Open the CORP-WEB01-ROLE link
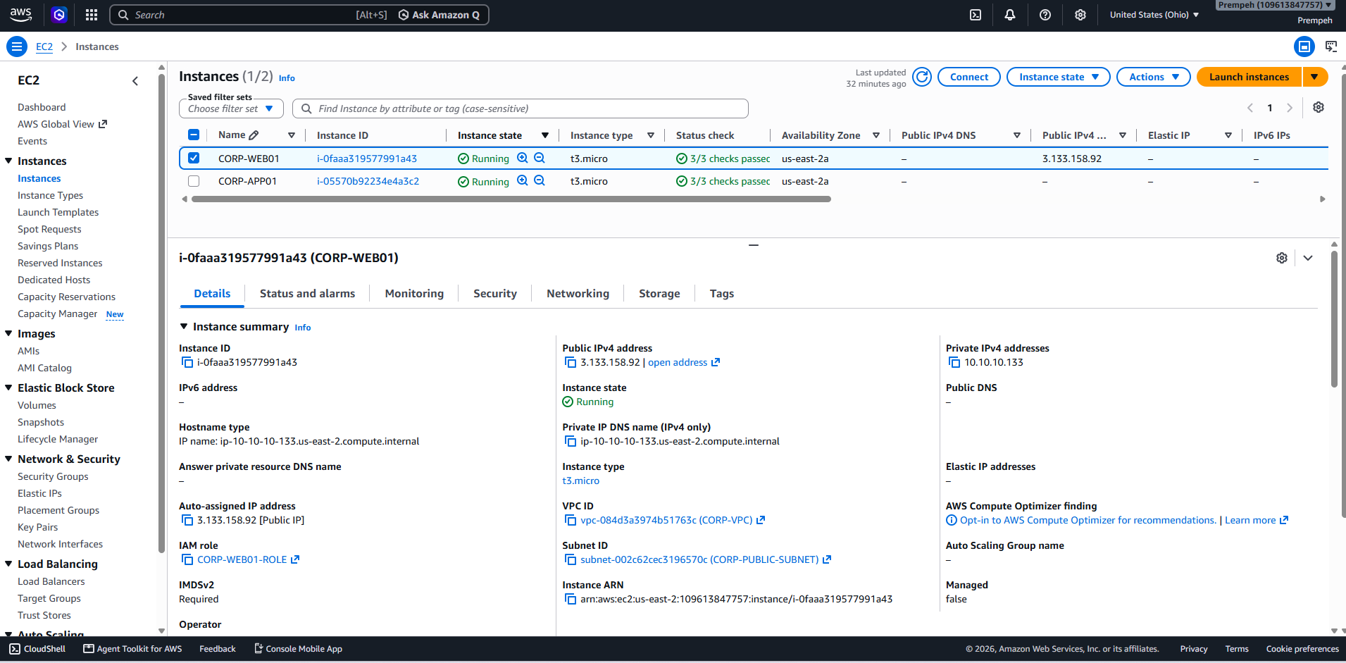The image size is (1346, 663). pos(242,559)
